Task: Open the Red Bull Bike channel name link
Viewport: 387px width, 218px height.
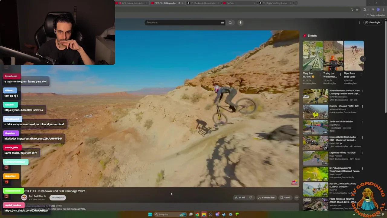Action: pos(36,196)
